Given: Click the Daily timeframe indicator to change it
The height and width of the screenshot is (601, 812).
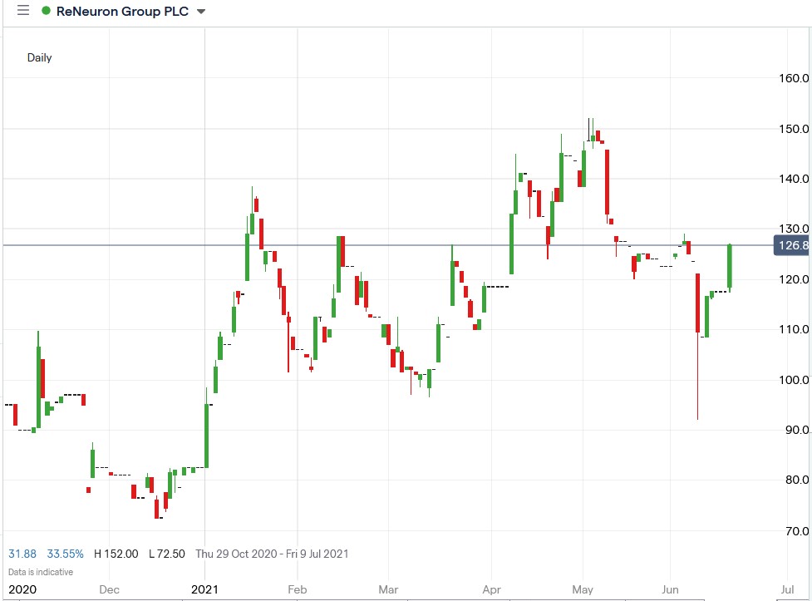Looking at the screenshot, I should click(x=39, y=57).
